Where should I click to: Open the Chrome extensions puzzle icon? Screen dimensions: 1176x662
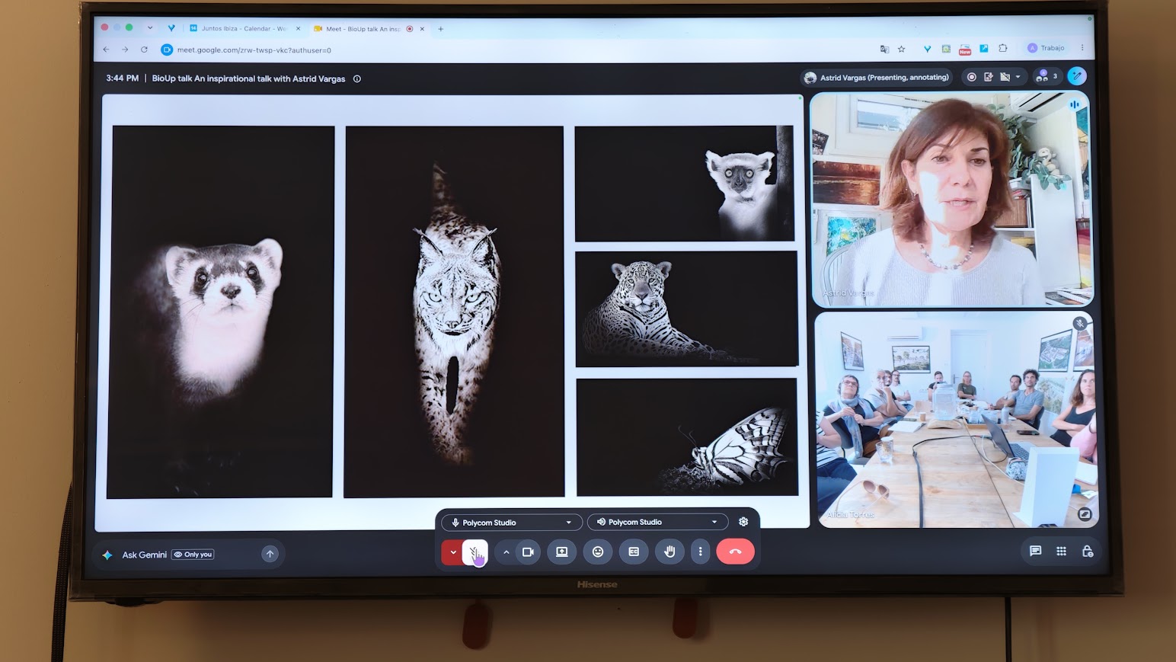click(1003, 48)
